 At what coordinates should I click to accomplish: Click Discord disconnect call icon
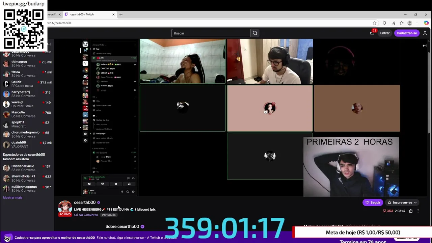pyautogui.click(x=133, y=178)
